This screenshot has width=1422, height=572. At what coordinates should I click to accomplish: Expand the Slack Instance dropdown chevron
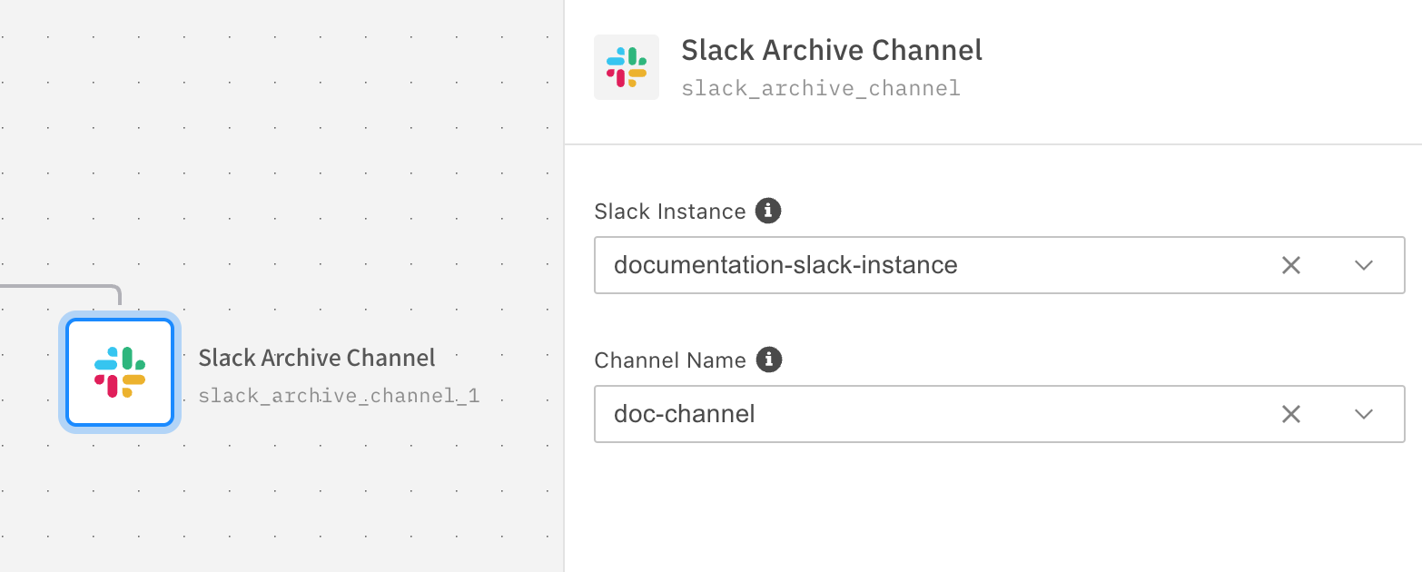[1363, 265]
